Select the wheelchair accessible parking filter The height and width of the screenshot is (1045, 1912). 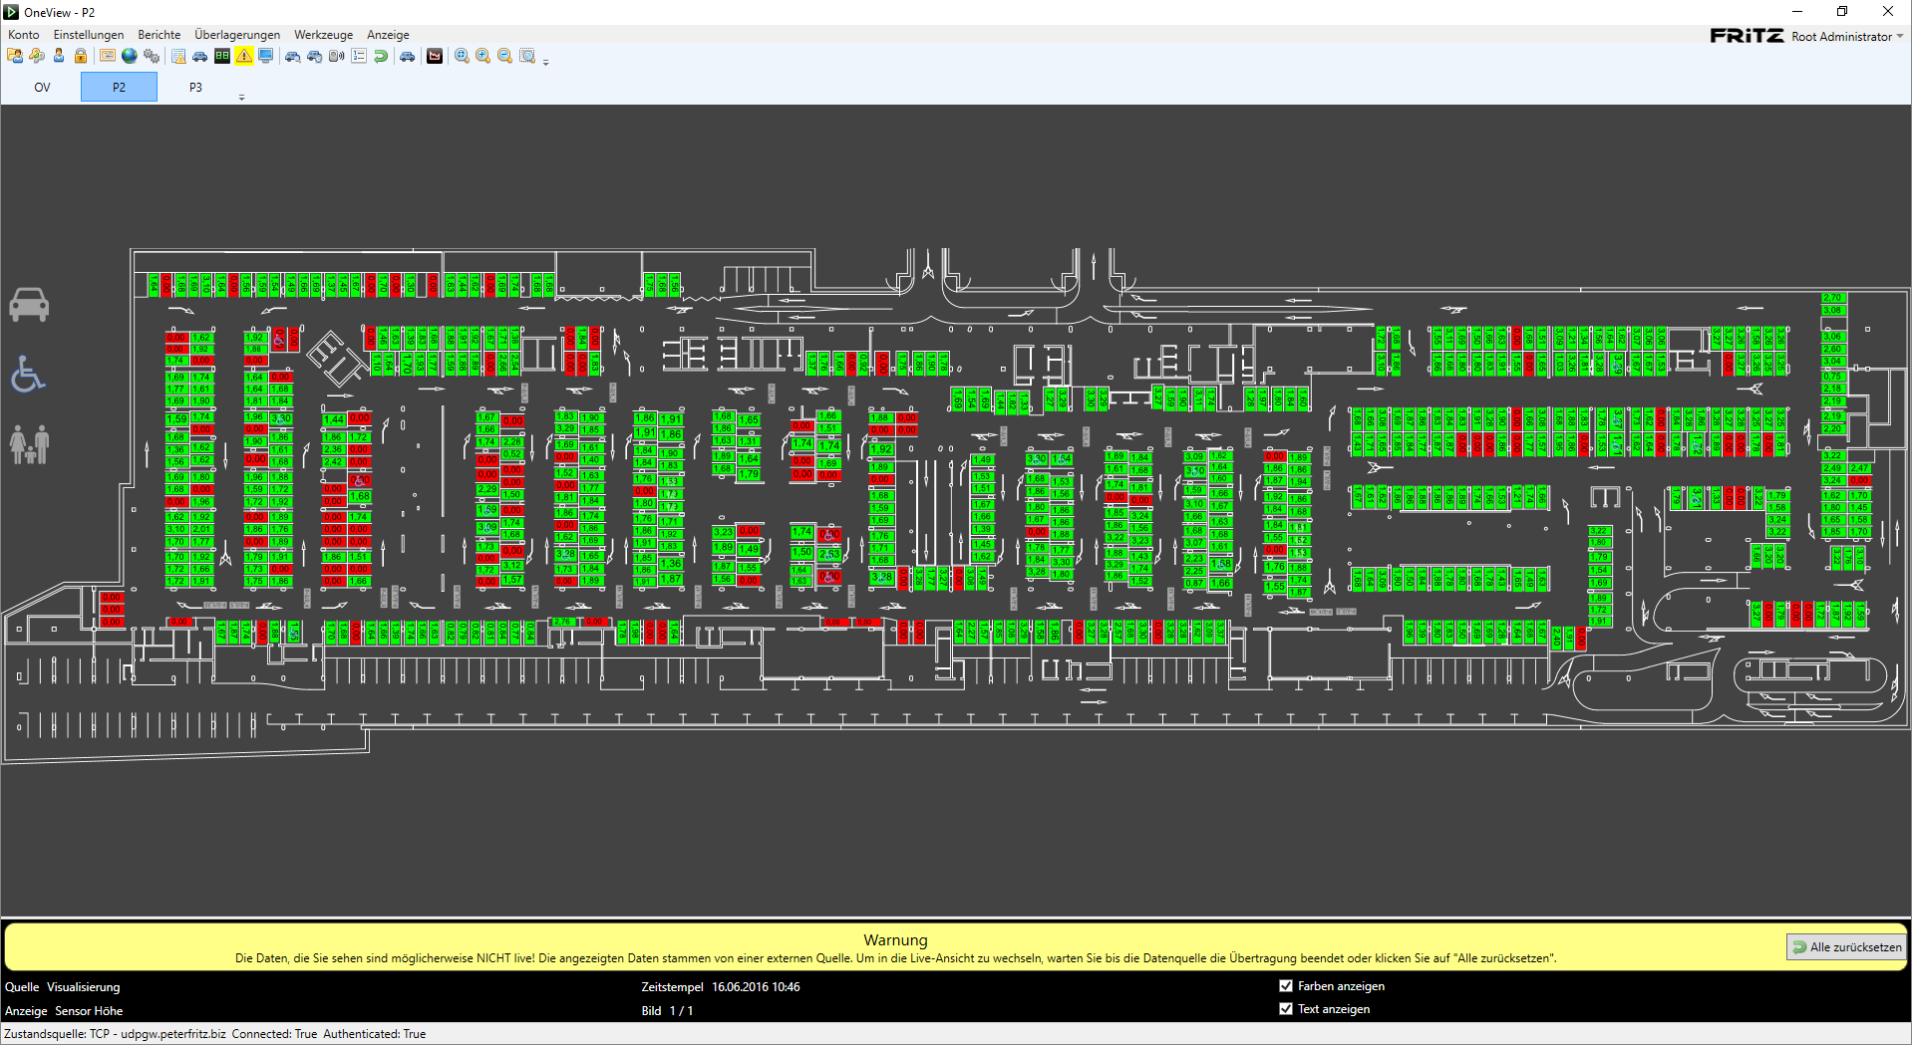(x=28, y=375)
